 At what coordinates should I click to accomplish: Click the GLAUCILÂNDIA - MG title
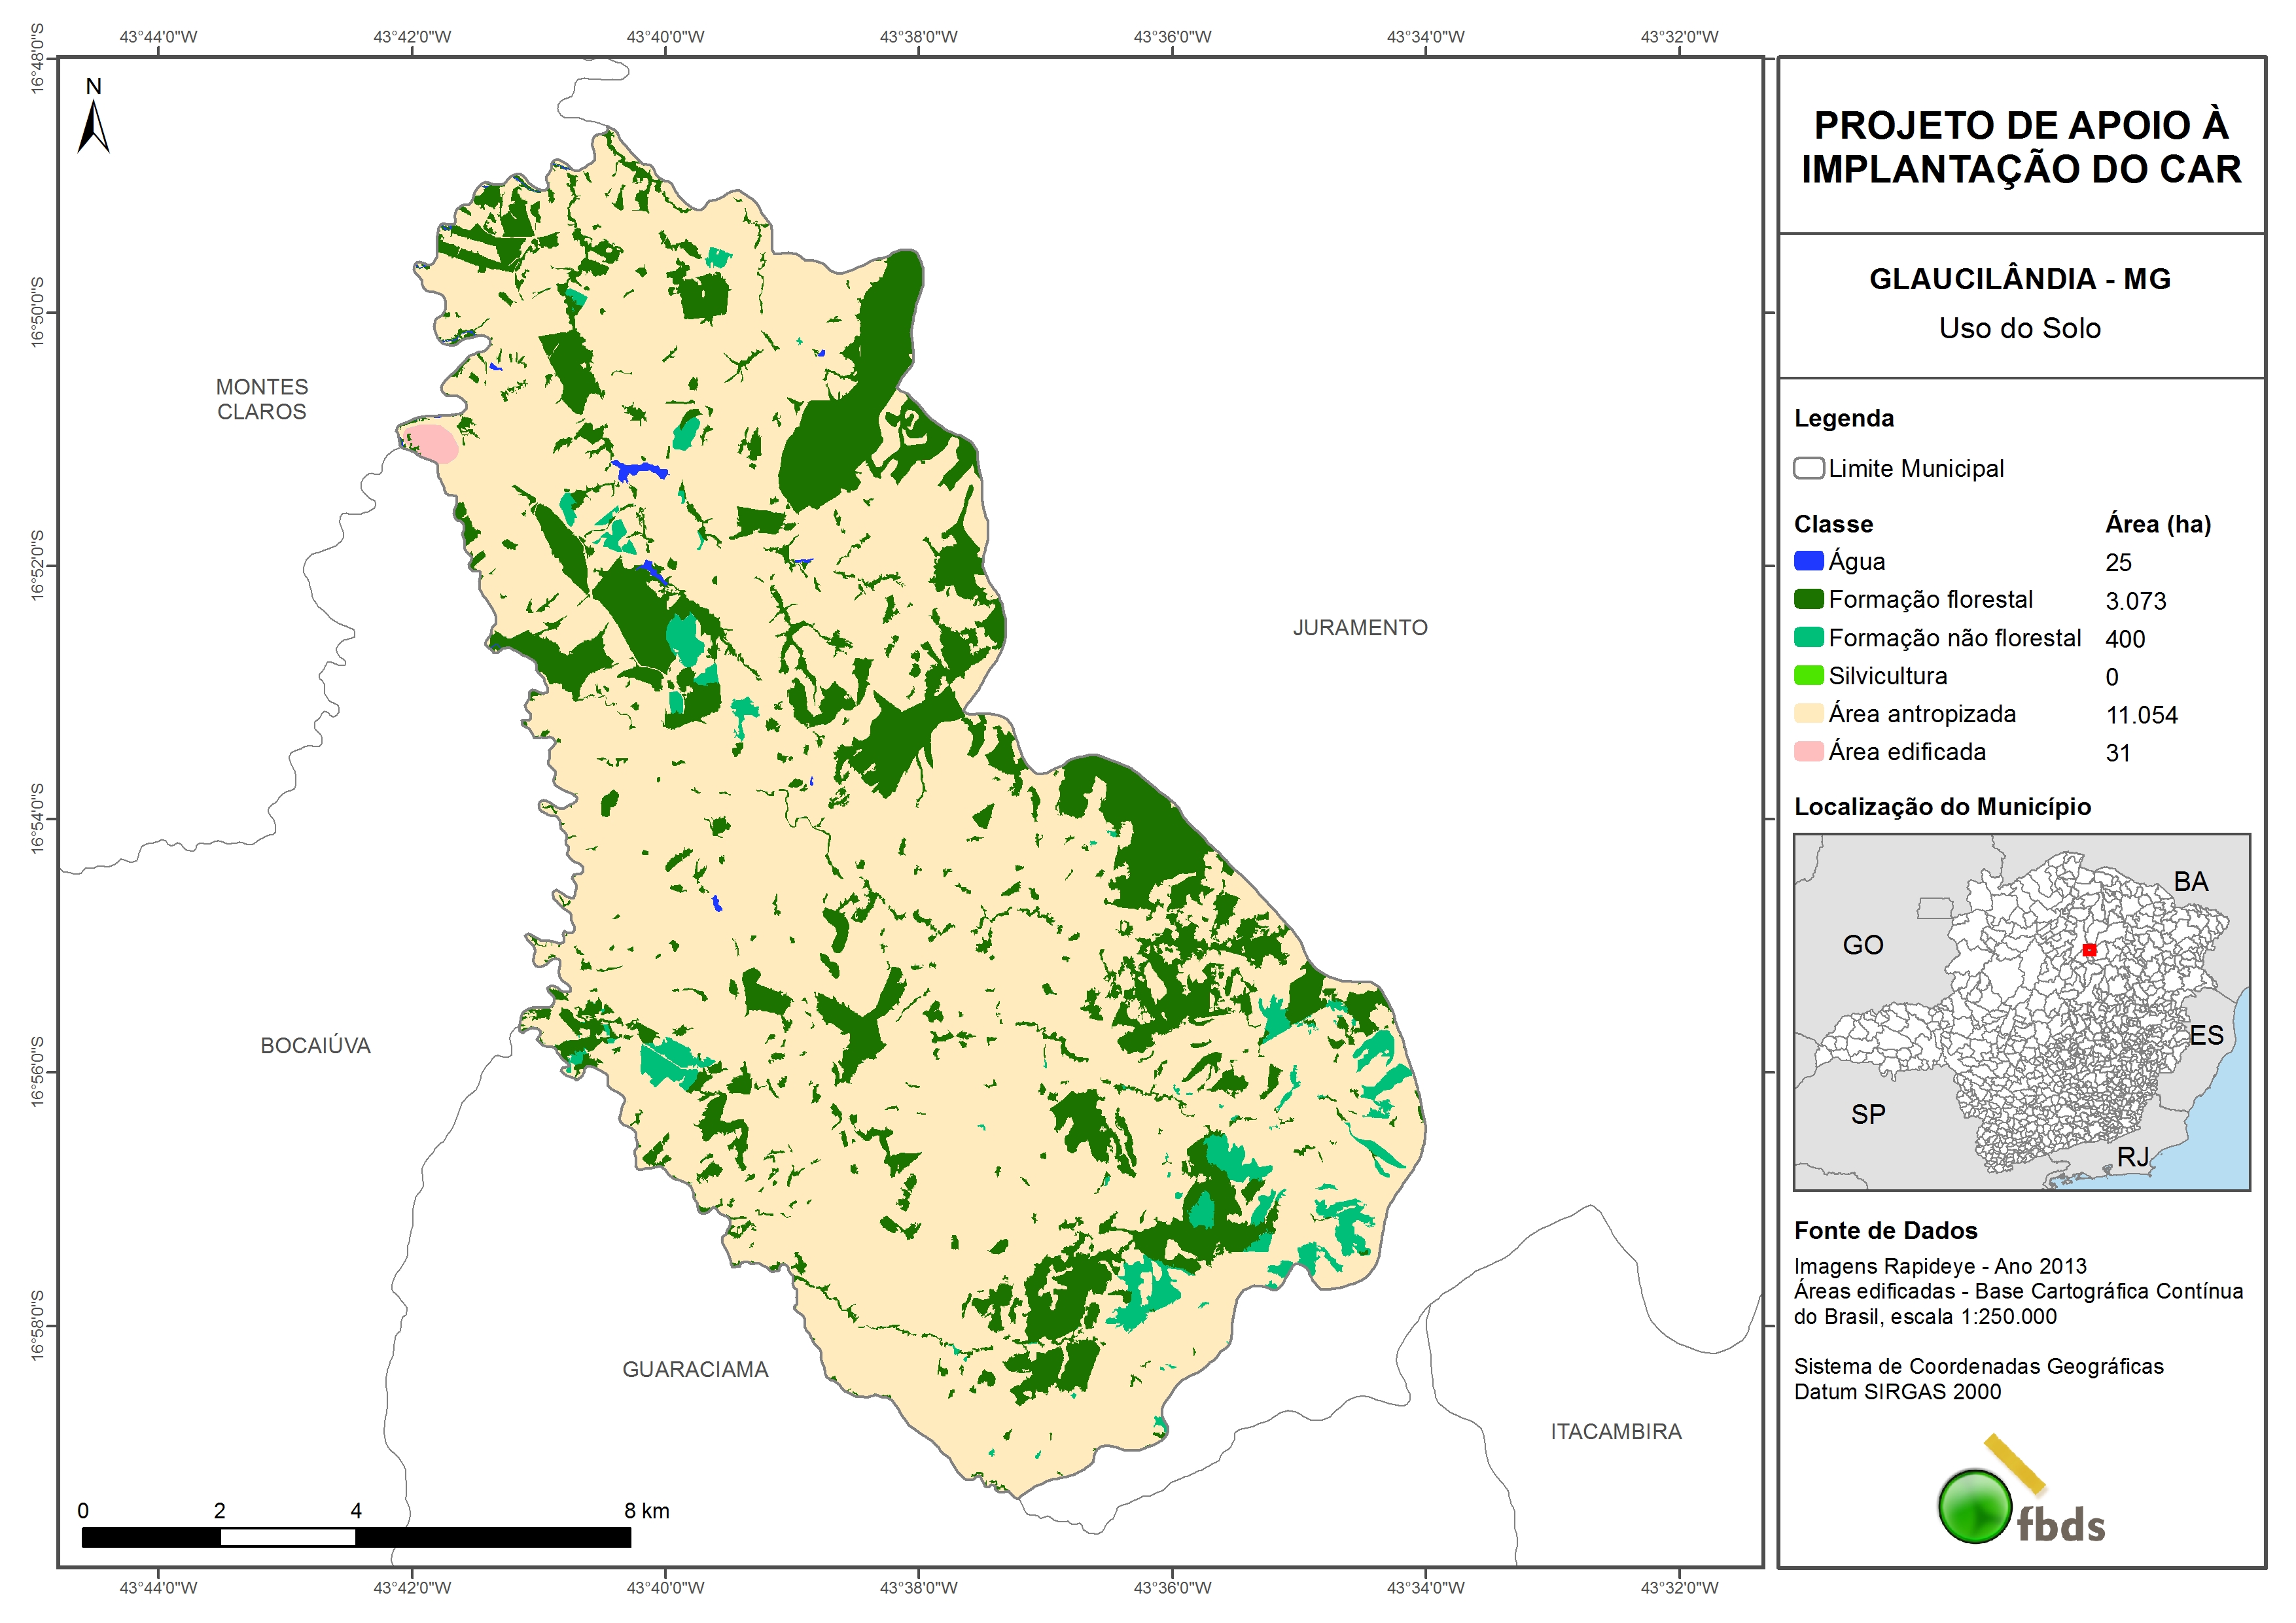pos(2019,279)
